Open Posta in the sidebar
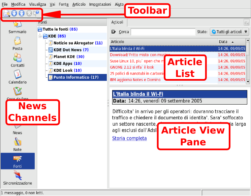The width and height of the screenshot is (251, 196). coord(17,43)
